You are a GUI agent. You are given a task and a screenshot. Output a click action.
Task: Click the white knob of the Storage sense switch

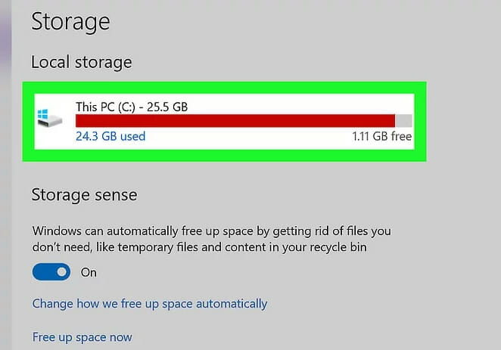62,272
